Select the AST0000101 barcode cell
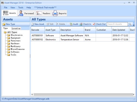 (x=38, y=35)
